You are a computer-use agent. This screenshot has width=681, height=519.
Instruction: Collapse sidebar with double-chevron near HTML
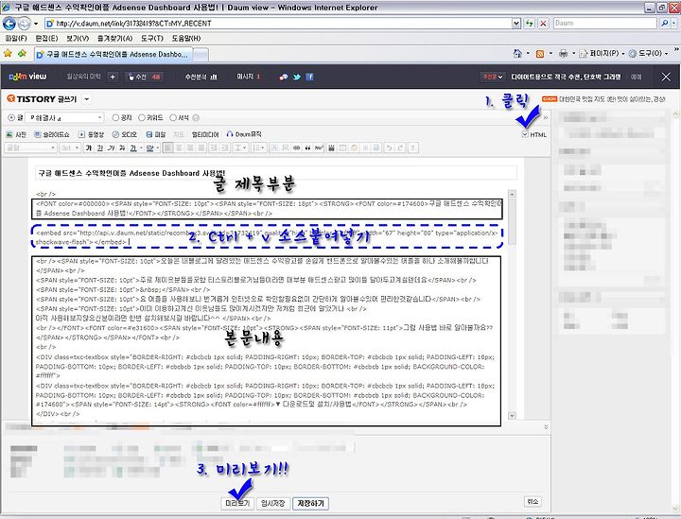pyautogui.click(x=546, y=117)
